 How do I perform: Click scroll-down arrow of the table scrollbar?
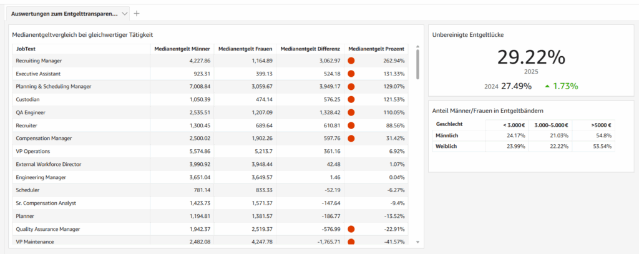tap(417, 242)
